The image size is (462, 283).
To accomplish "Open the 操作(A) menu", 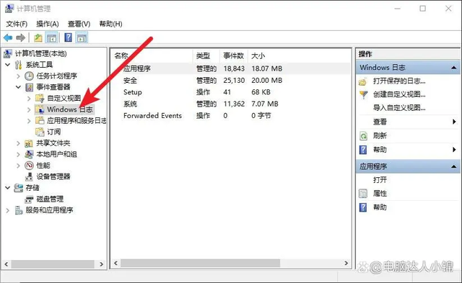I will [48, 24].
